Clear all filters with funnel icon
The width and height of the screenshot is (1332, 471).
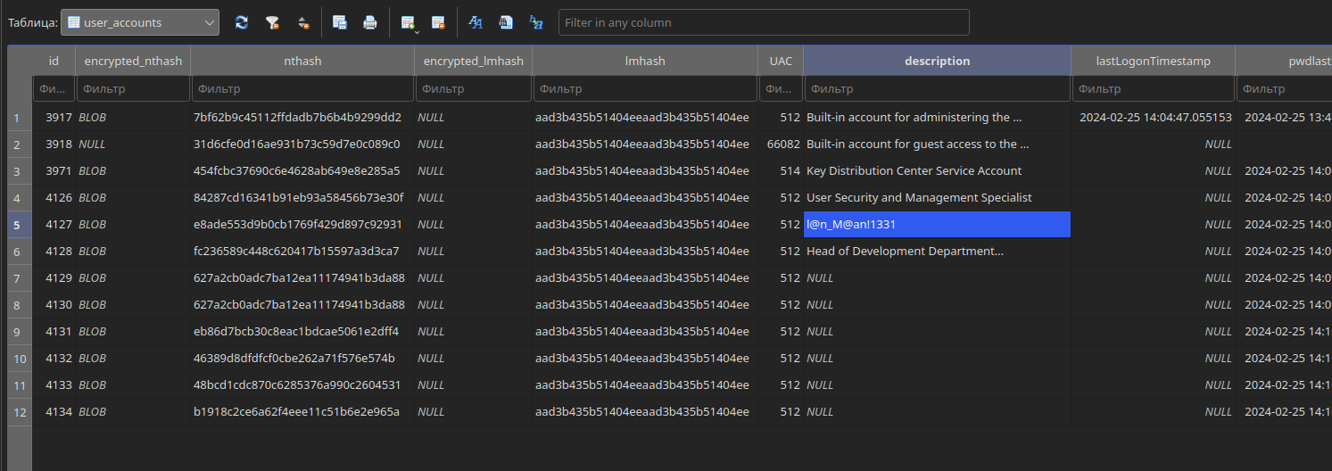coord(272,22)
